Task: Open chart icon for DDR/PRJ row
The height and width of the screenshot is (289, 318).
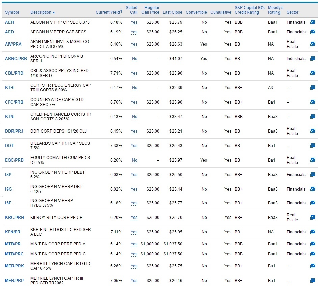Action: point(313,131)
